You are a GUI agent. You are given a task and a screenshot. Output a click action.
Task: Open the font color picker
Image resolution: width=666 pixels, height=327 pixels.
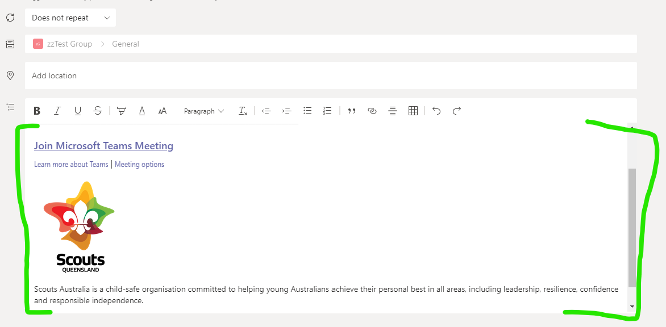tap(142, 111)
